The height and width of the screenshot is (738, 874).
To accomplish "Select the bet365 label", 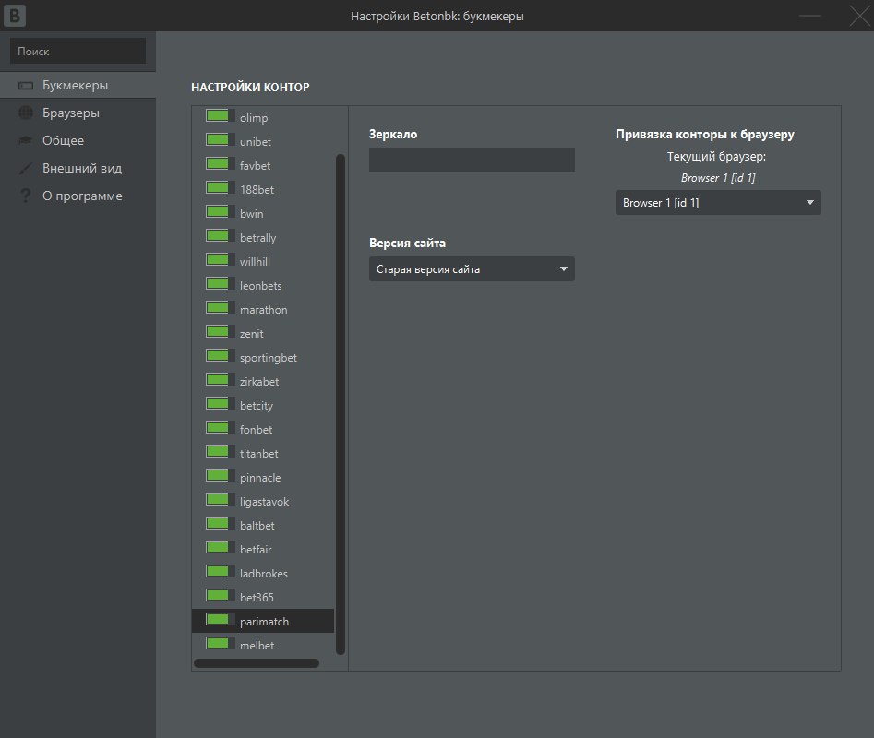I will point(257,597).
